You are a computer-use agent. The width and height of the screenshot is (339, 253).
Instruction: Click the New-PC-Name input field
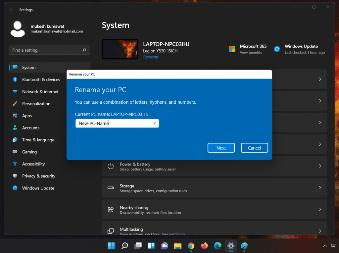pos(117,124)
